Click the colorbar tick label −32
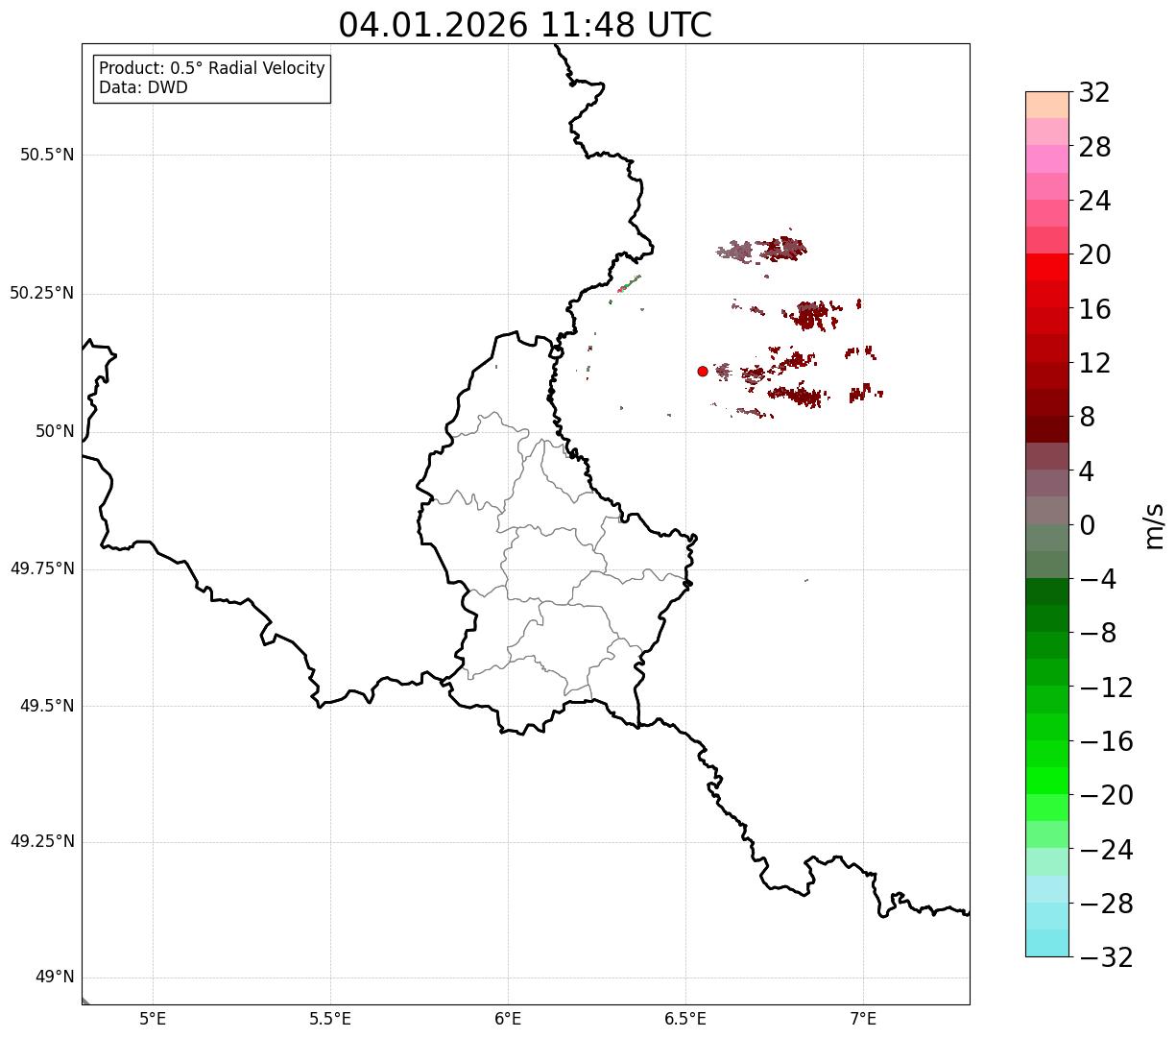This screenshot has width=1176, height=1038. [x=1106, y=957]
